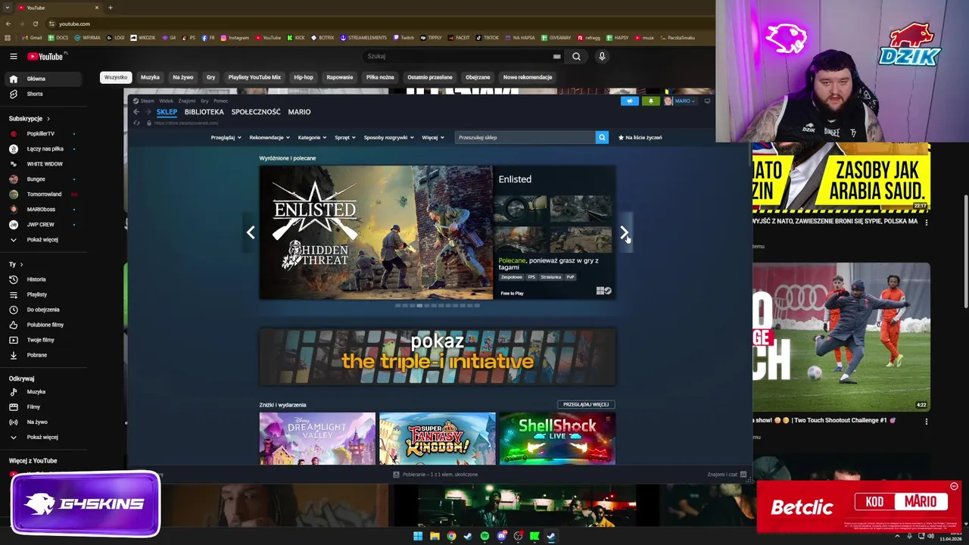
Task: Open Spotify from the taskbar
Action: point(484,537)
